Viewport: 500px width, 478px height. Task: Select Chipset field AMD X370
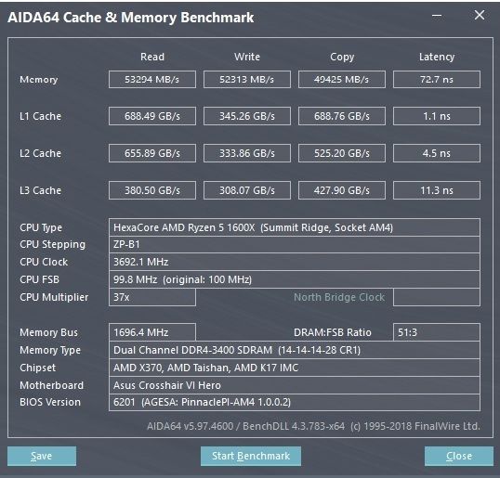(295, 368)
